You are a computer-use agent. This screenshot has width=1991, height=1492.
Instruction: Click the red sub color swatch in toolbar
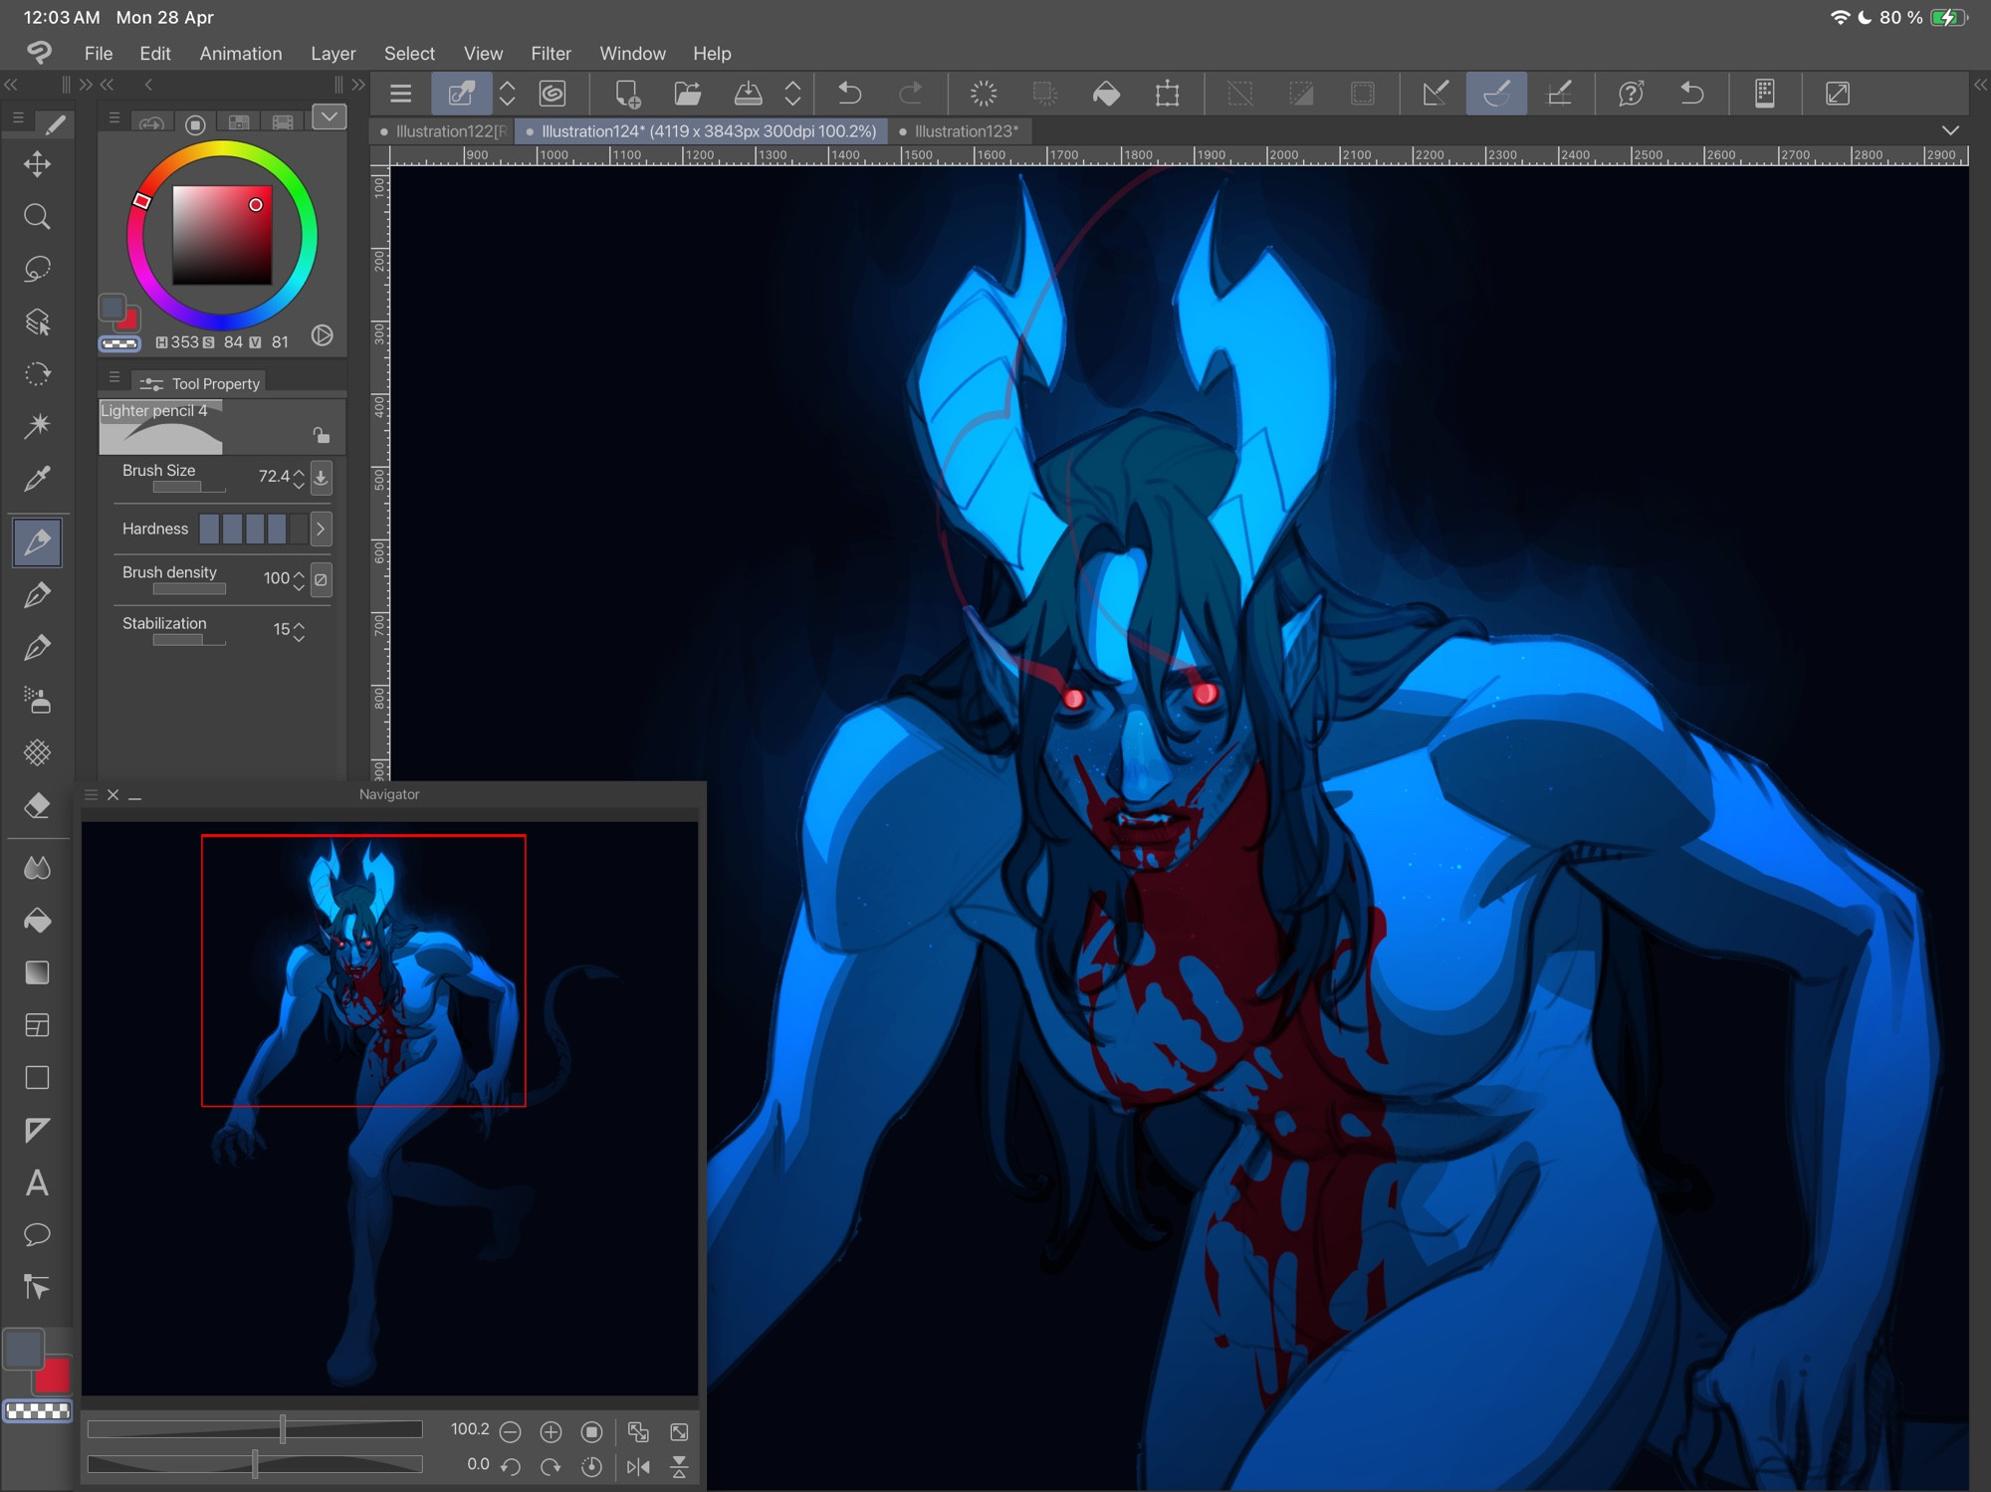click(54, 1378)
